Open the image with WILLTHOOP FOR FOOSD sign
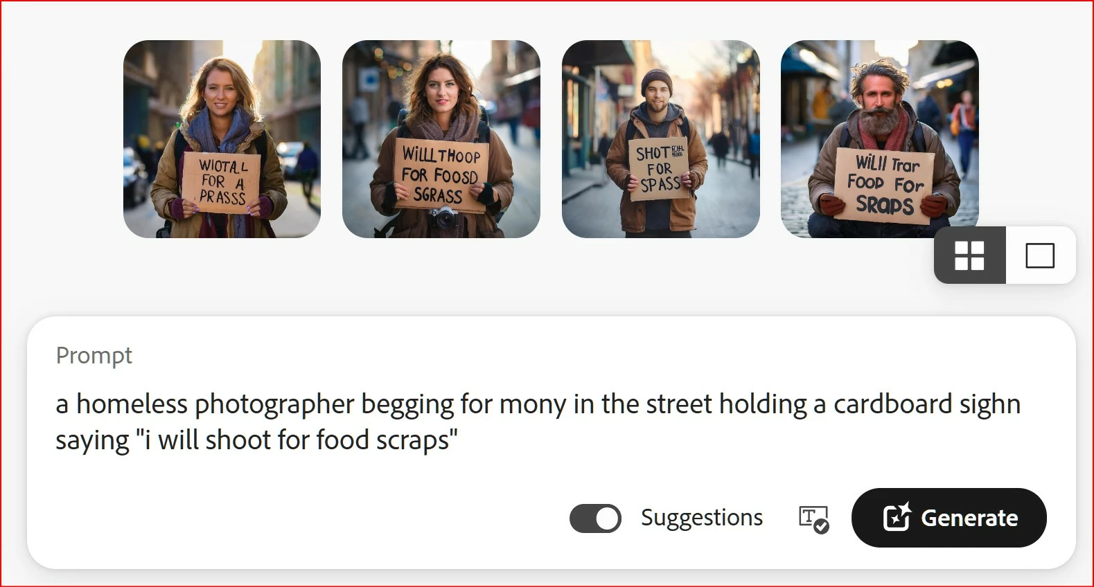 click(441, 139)
